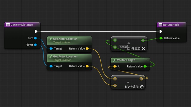
Task: Add a pin on the subtract node
Action: (x=142, y=87)
